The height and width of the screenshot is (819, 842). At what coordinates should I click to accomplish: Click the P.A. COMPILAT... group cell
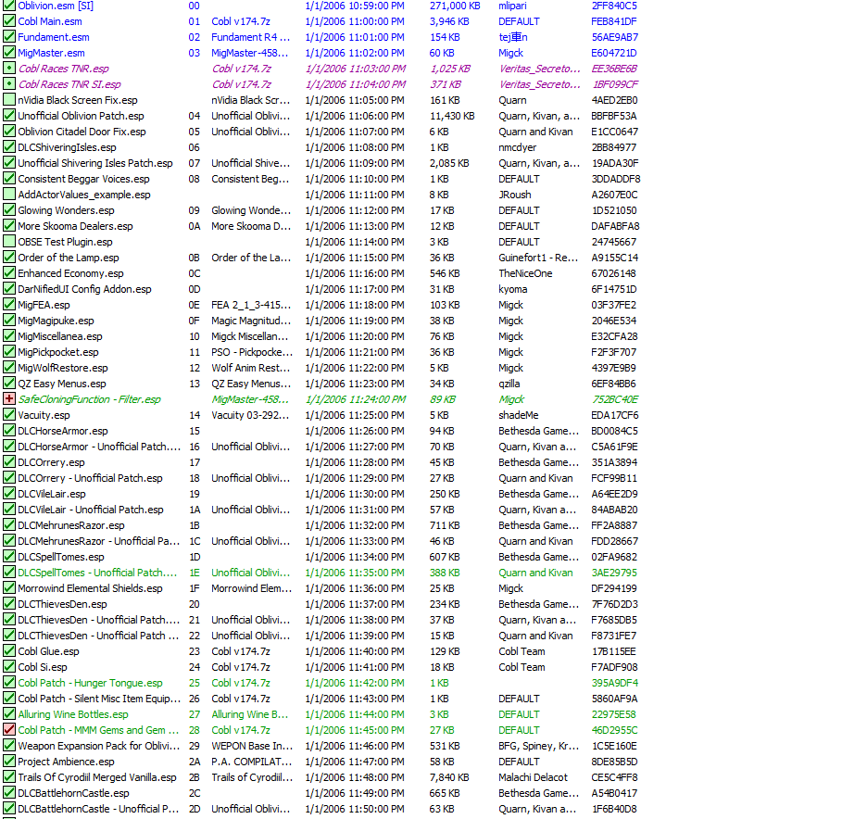[x=252, y=762]
